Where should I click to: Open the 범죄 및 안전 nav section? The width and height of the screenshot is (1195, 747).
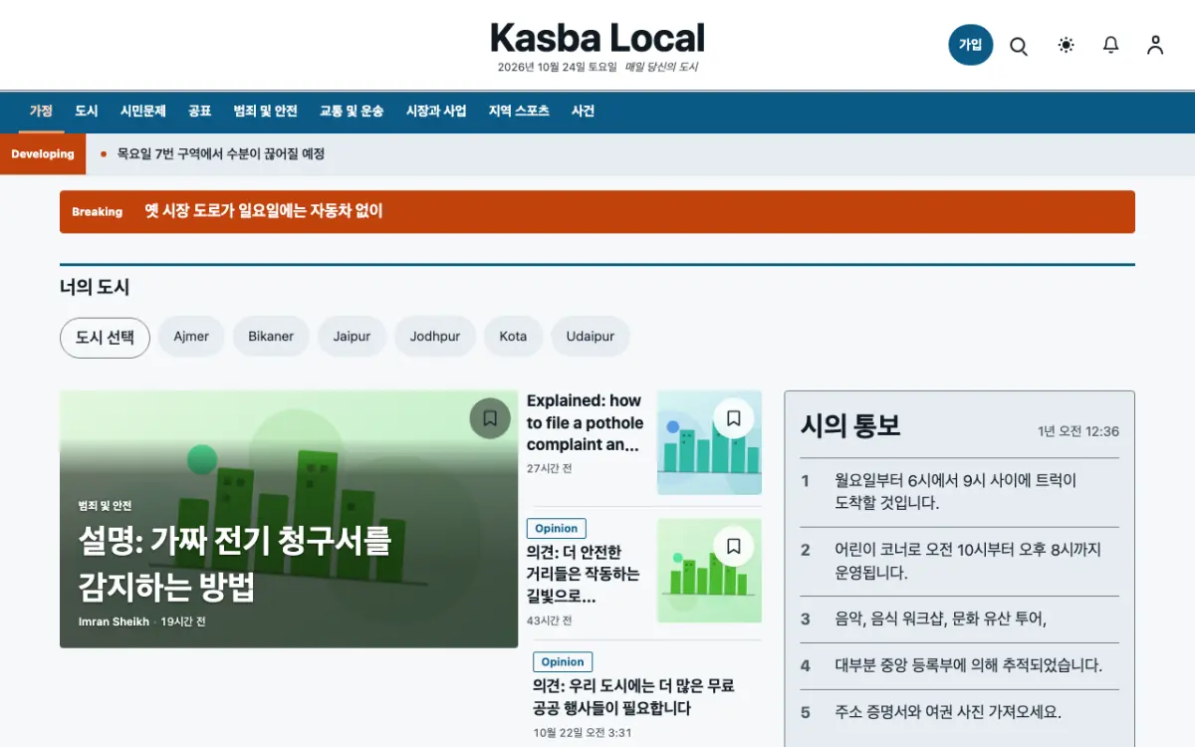tap(265, 112)
